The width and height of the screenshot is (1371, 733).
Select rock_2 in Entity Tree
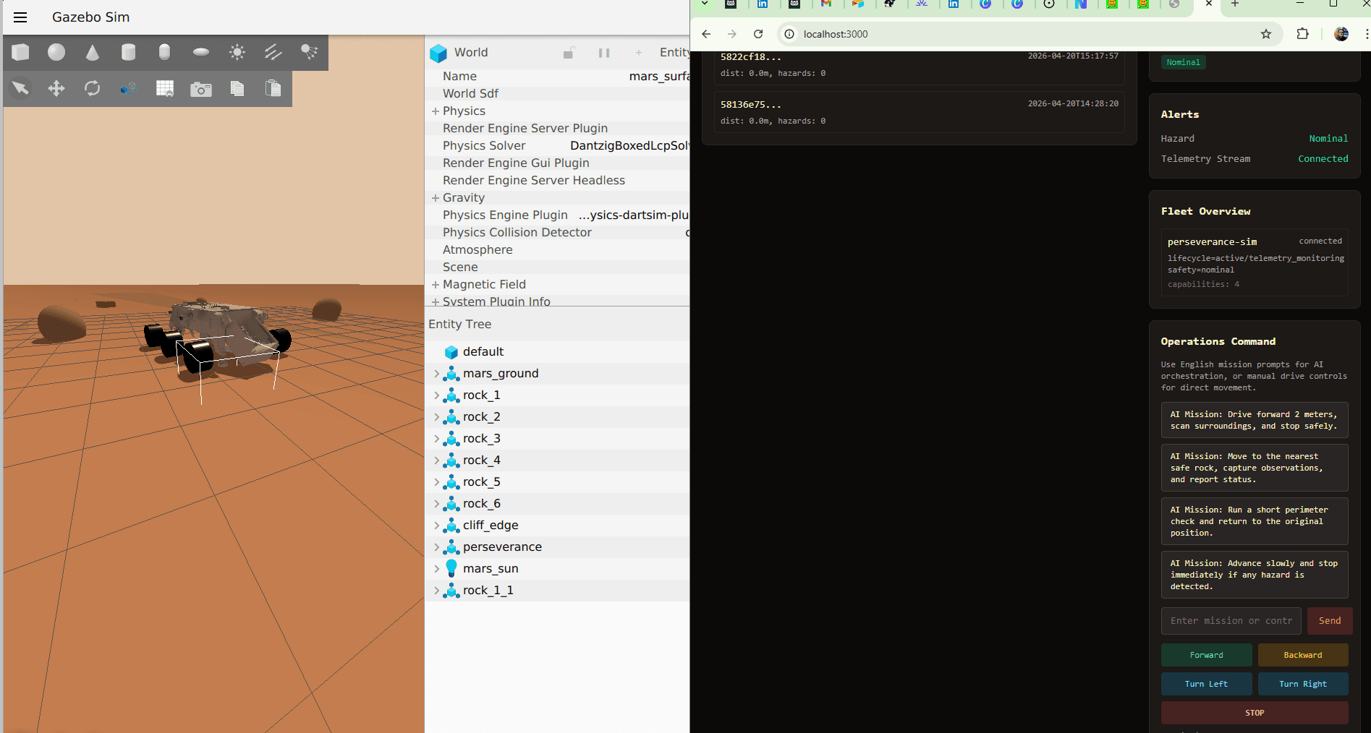[557, 417]
